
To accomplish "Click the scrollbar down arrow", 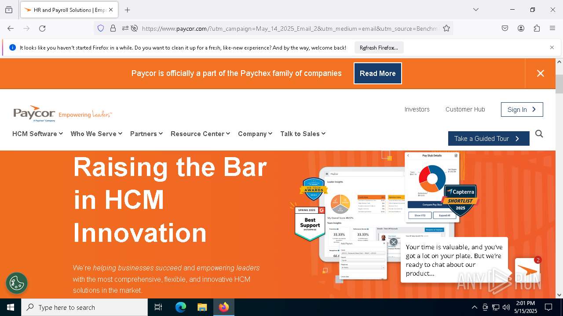I will point(559,294).
